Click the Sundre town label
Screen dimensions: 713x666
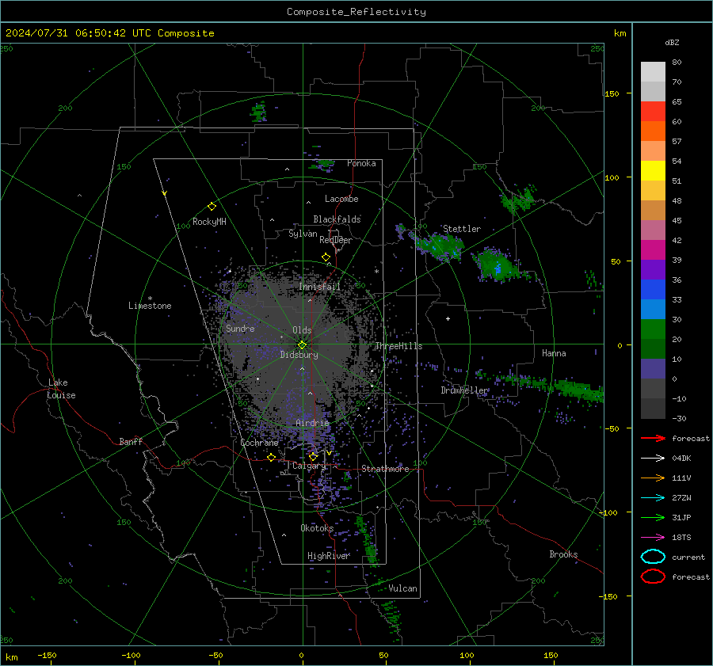[240, 329]
